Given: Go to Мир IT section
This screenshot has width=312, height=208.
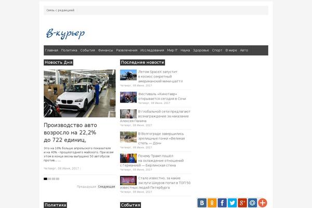Looking at the screenshot, I should (172, 50).
